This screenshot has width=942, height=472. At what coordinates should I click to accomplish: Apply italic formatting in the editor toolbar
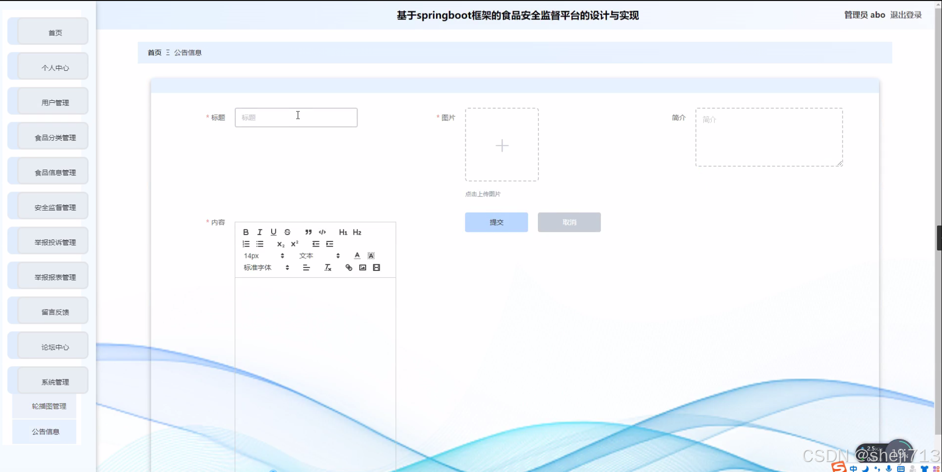[259, 232]
